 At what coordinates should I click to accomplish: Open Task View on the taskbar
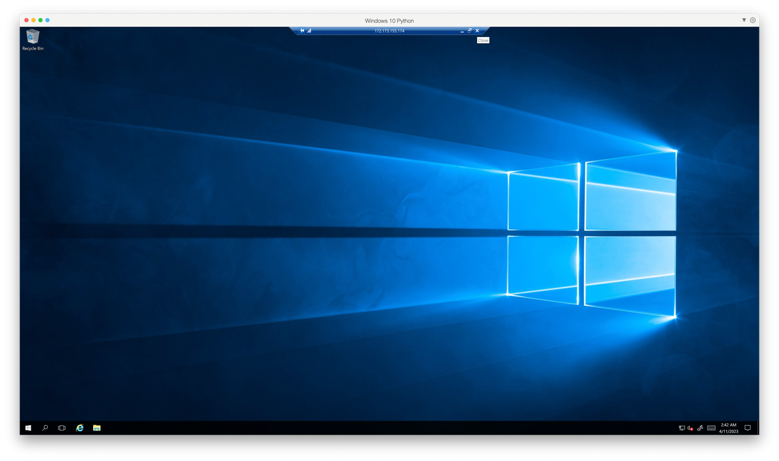tap(62, 428)
